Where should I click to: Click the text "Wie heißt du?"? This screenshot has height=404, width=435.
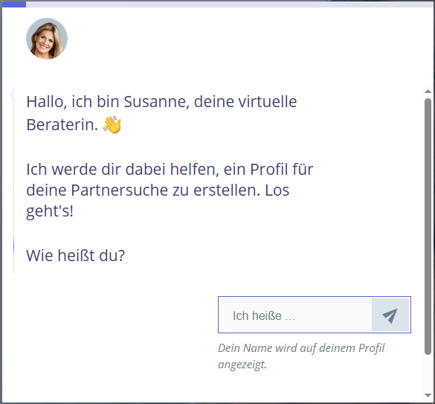[x=75, y=255]
